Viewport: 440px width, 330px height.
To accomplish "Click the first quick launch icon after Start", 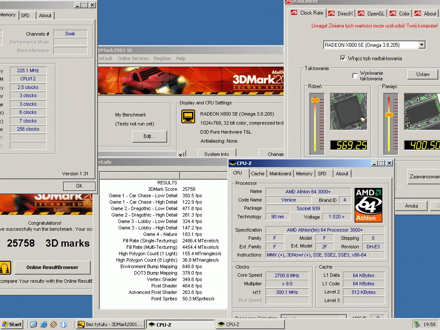I will 34,324.
